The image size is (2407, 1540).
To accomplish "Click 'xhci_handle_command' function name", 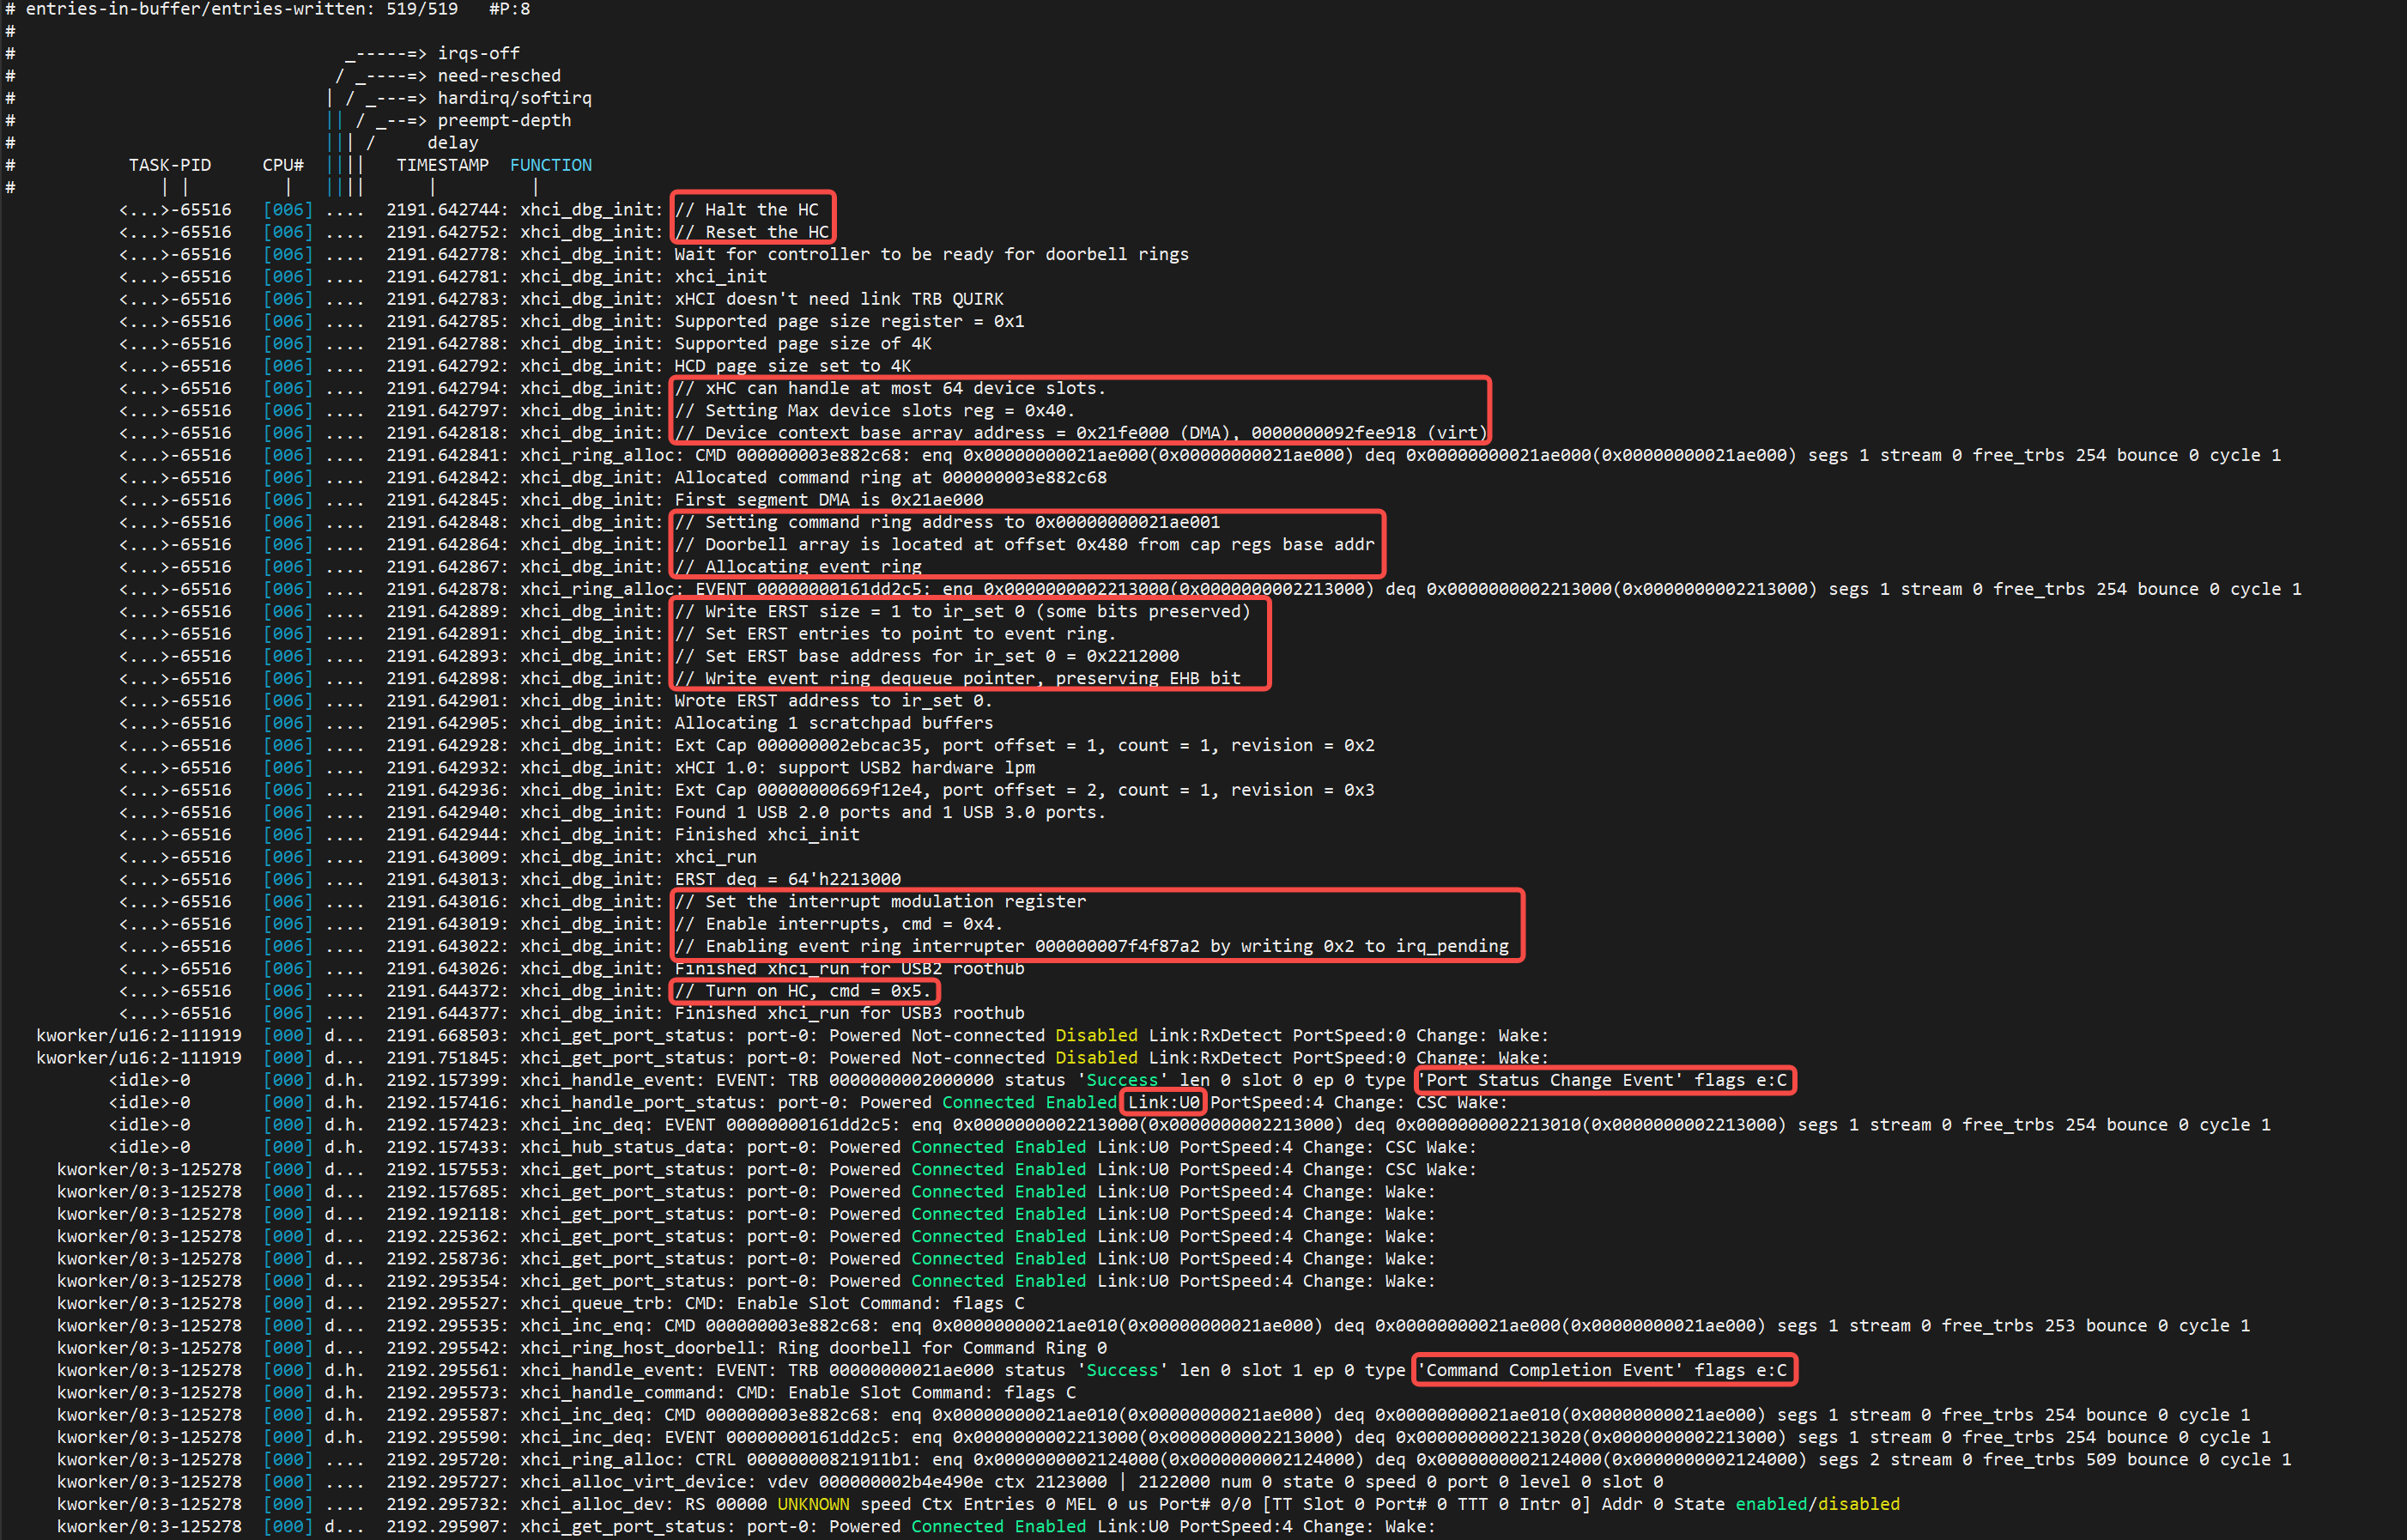I will 618,1393.
